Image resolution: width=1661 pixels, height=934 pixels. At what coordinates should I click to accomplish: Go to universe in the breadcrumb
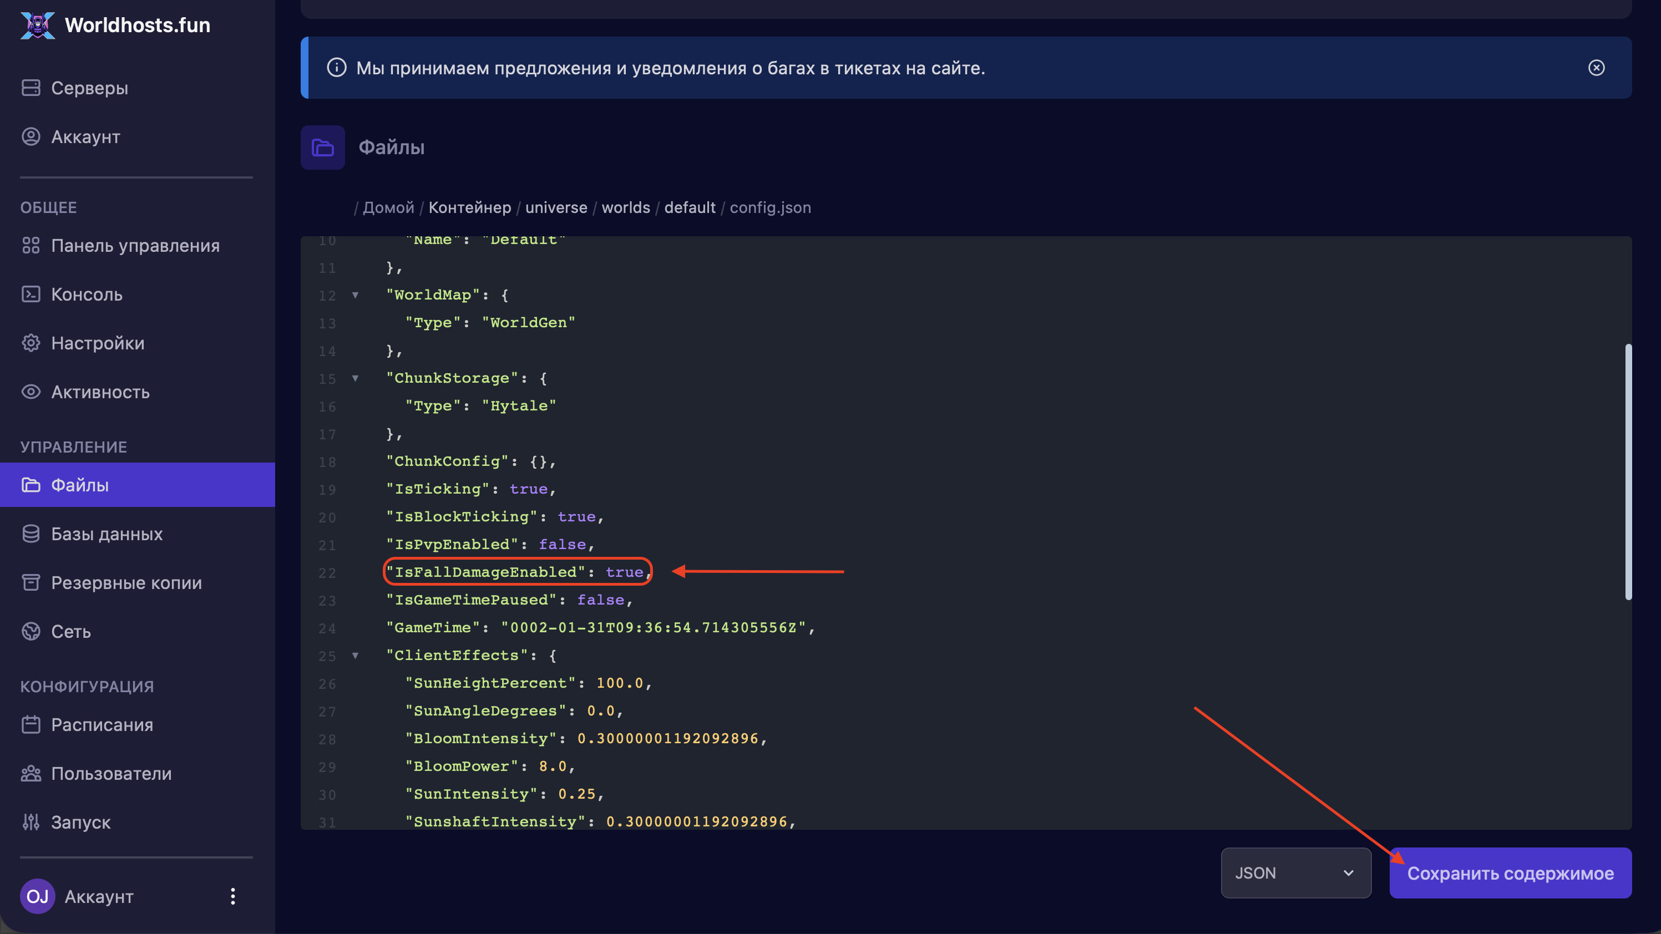click(556, 207)
